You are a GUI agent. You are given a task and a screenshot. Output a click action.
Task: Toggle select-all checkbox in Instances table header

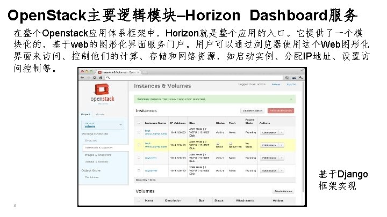coord(139,123)
